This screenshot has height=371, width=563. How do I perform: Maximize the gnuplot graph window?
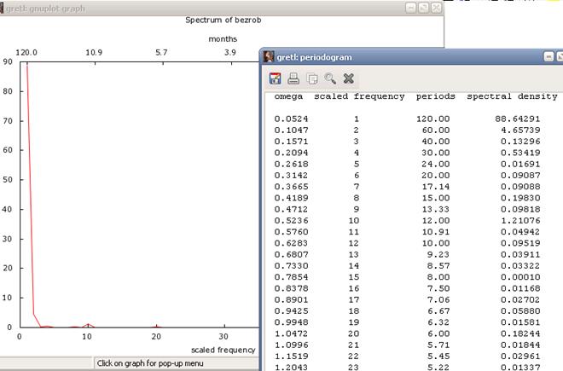(423, 8)
